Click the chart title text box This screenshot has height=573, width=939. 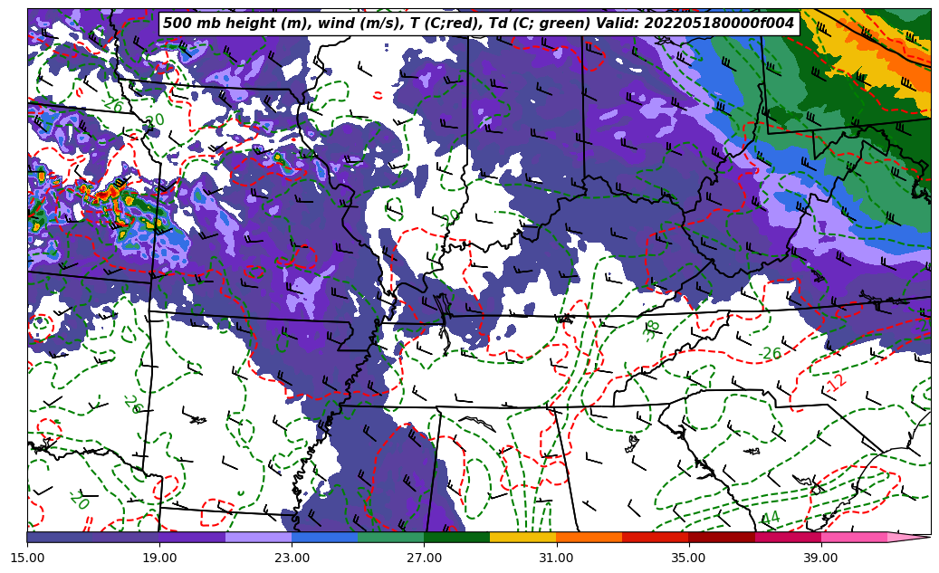point(478,24)
